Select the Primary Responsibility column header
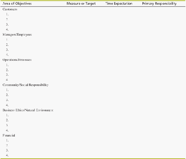The image size is (186, 159). [x=159, y=4]
